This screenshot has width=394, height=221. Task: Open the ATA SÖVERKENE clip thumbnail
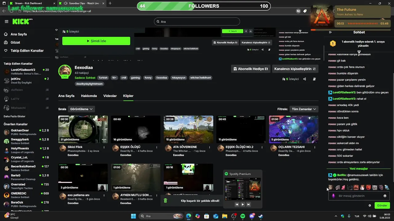pos(188,129)
